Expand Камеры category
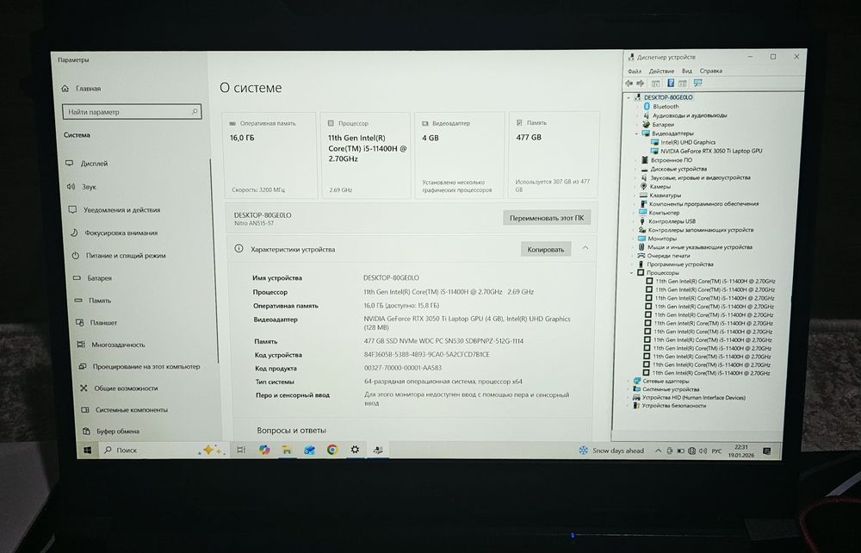Viewport: 861px width, 553px height. (636, 187)
